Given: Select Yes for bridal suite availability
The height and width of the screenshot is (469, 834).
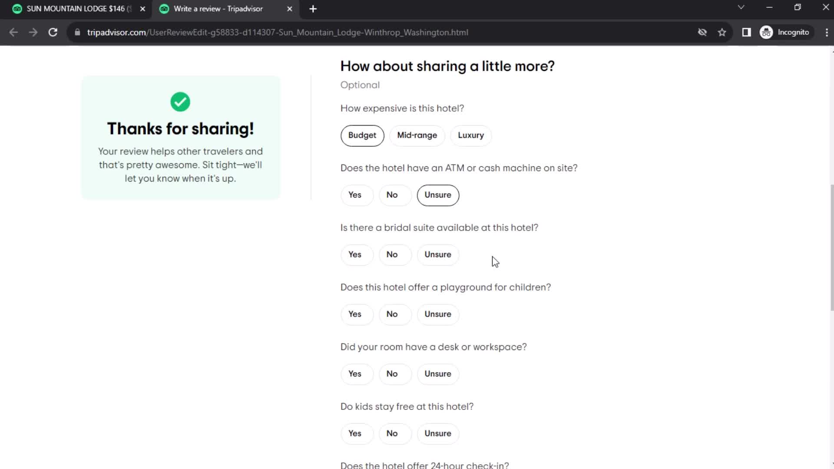Looking at the screenshot, I should pyautogui.click(x=355, y=254).
